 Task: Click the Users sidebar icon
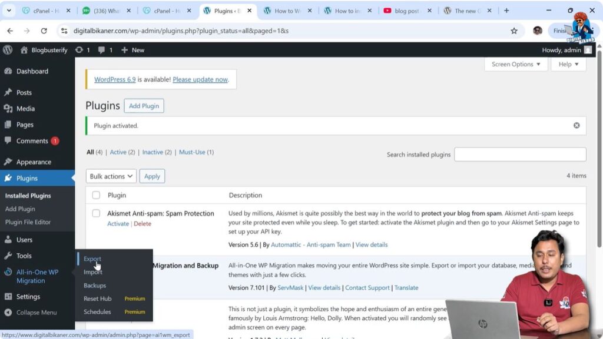(x=9, y=239)
